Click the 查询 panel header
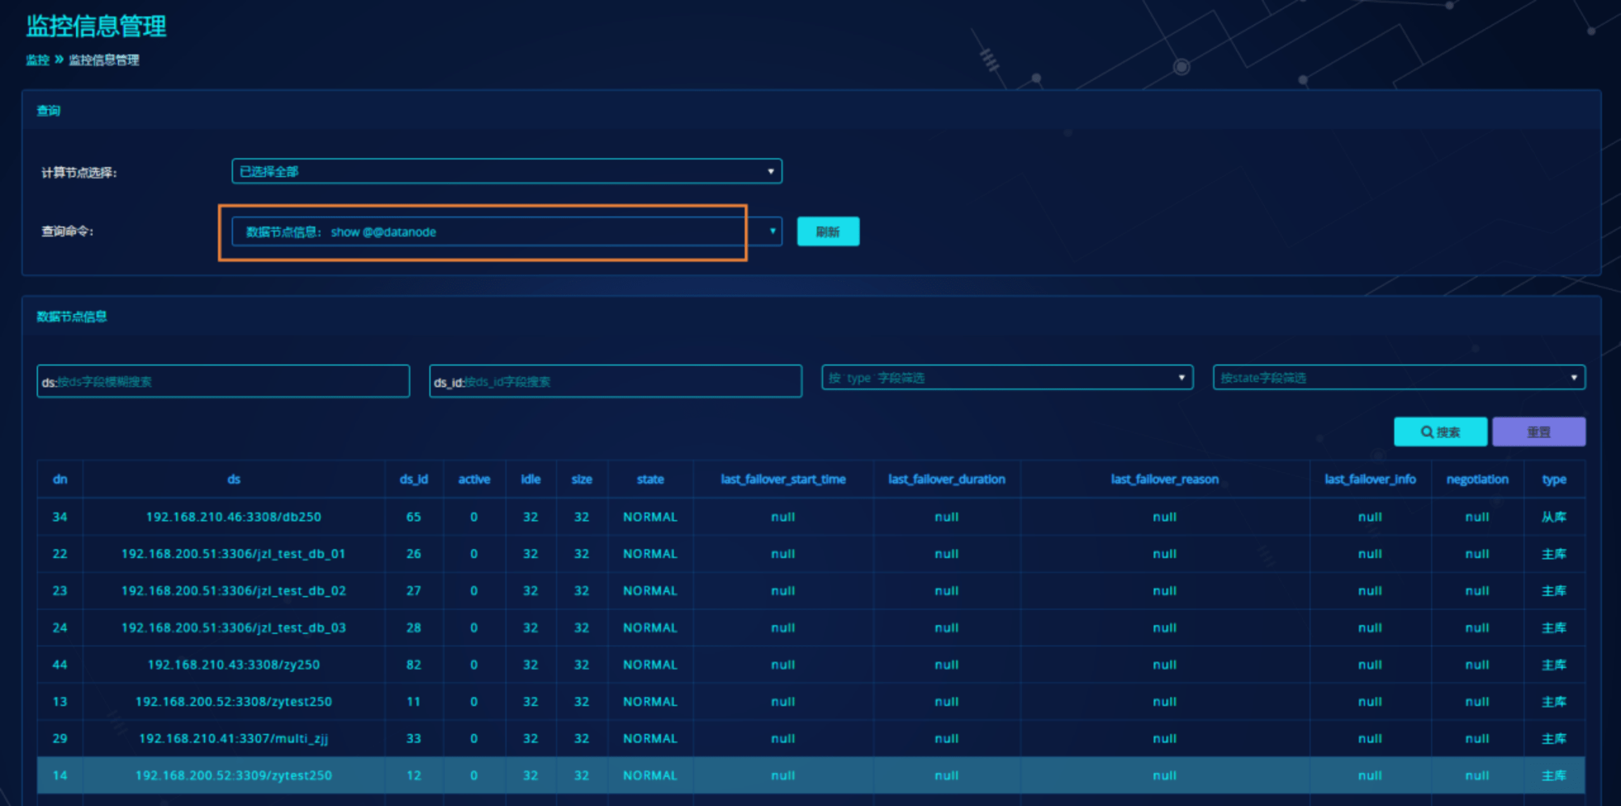Viewport: 1621px width, 806px height. point(48,111)
